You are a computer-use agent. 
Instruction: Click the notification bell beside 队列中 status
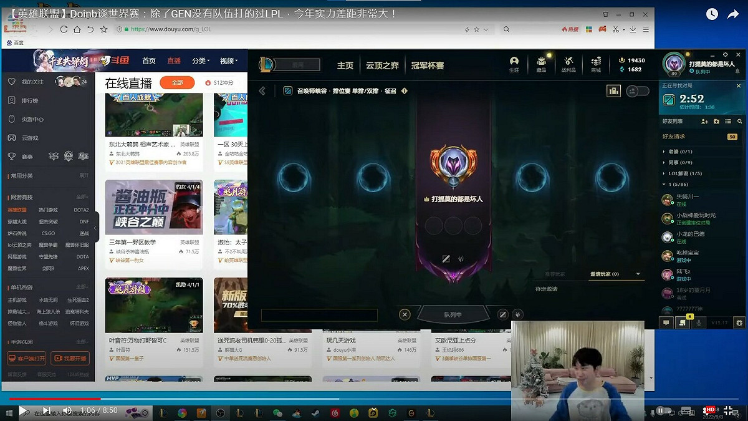click(739, 72)
